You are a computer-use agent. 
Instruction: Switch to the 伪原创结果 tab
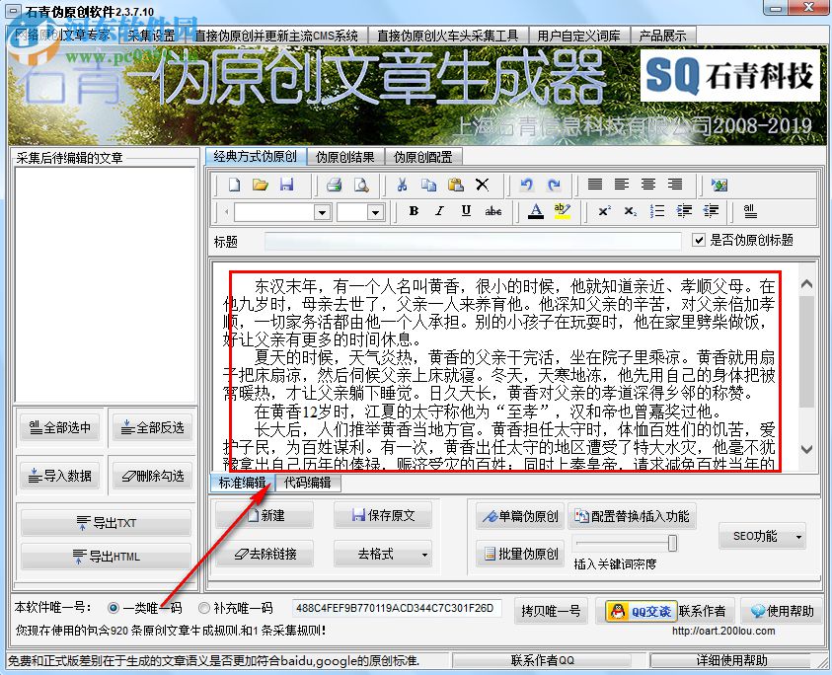click(345, 157)
